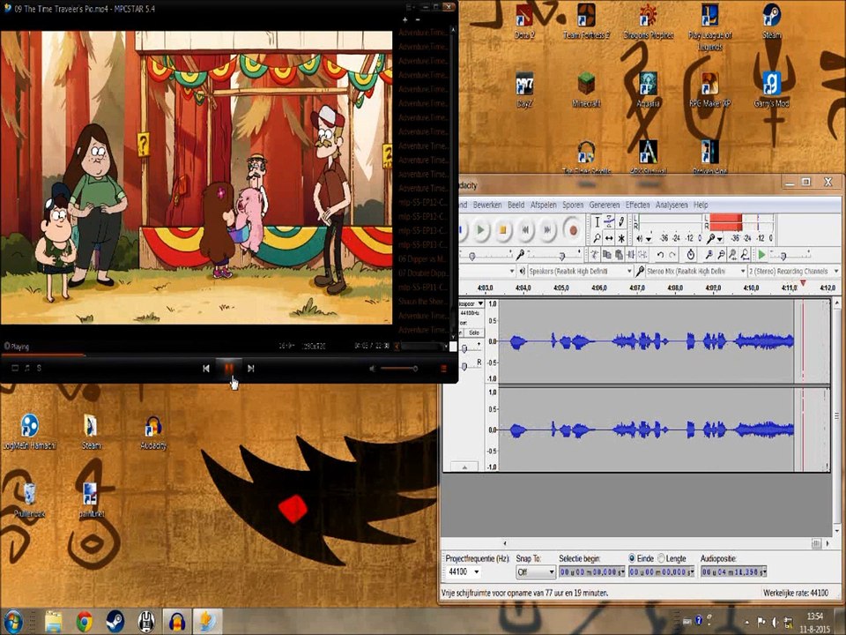This screenshot has height=635, width=846.
Task: Open the Sporen menu
Action: pos(573,205)
